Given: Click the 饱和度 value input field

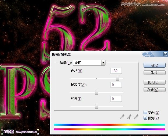Looking at the screenshot, I should 116,85.
